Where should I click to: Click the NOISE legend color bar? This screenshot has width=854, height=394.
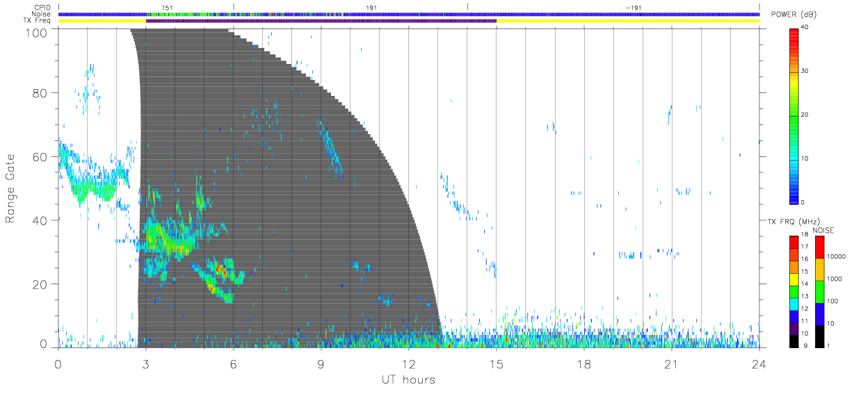[x=819, y=290]
